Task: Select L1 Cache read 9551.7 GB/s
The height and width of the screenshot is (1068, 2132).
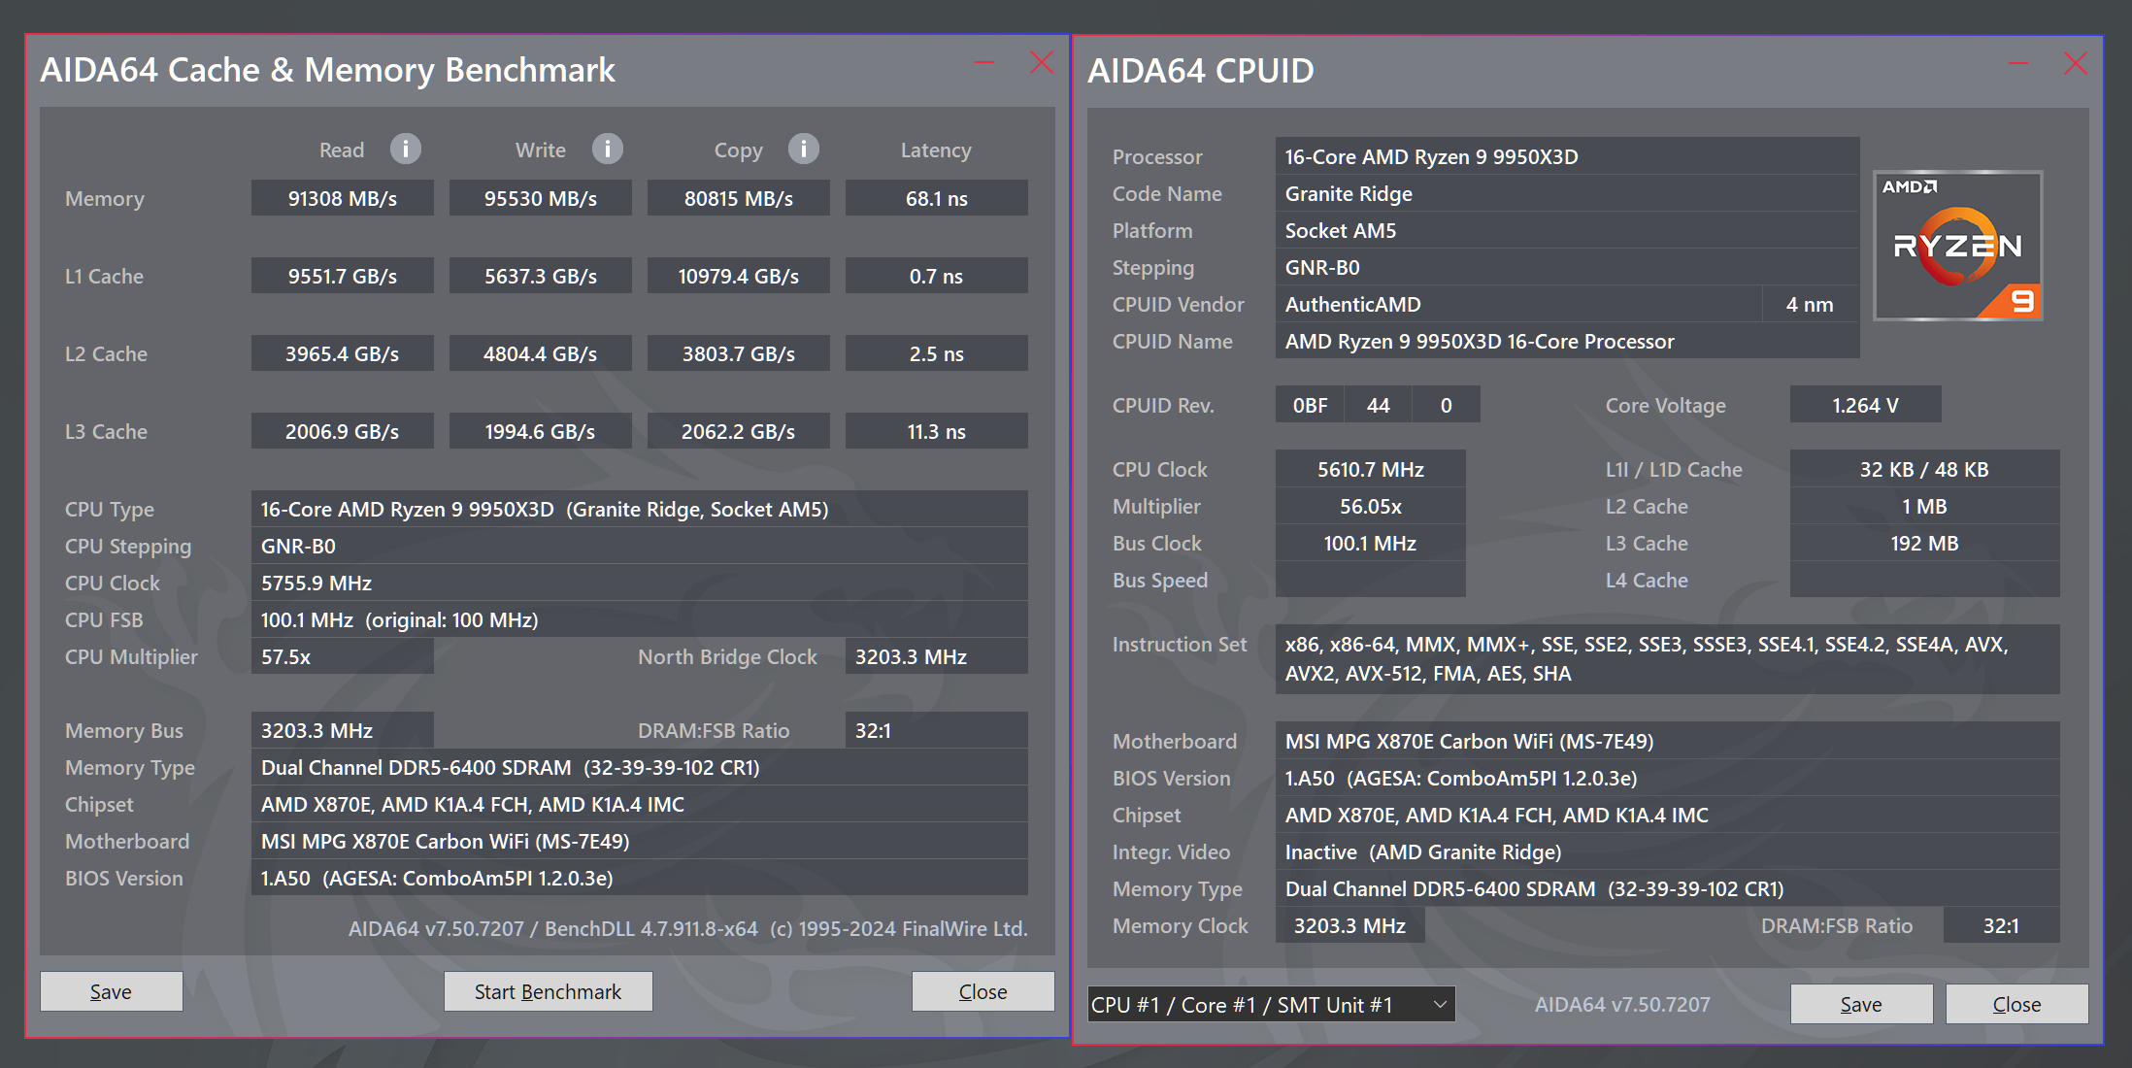Action: pos(342,276)
